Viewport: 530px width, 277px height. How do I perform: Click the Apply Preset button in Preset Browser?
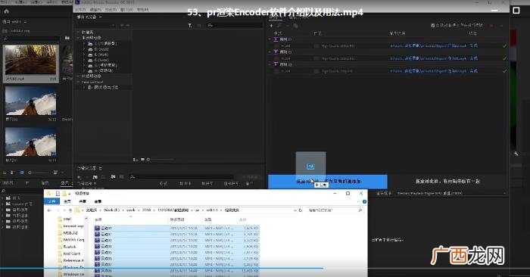250,176
